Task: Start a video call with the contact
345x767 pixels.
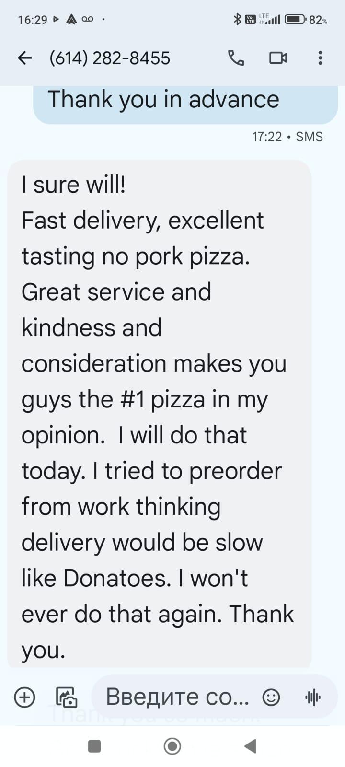Action: coord(278,58)
